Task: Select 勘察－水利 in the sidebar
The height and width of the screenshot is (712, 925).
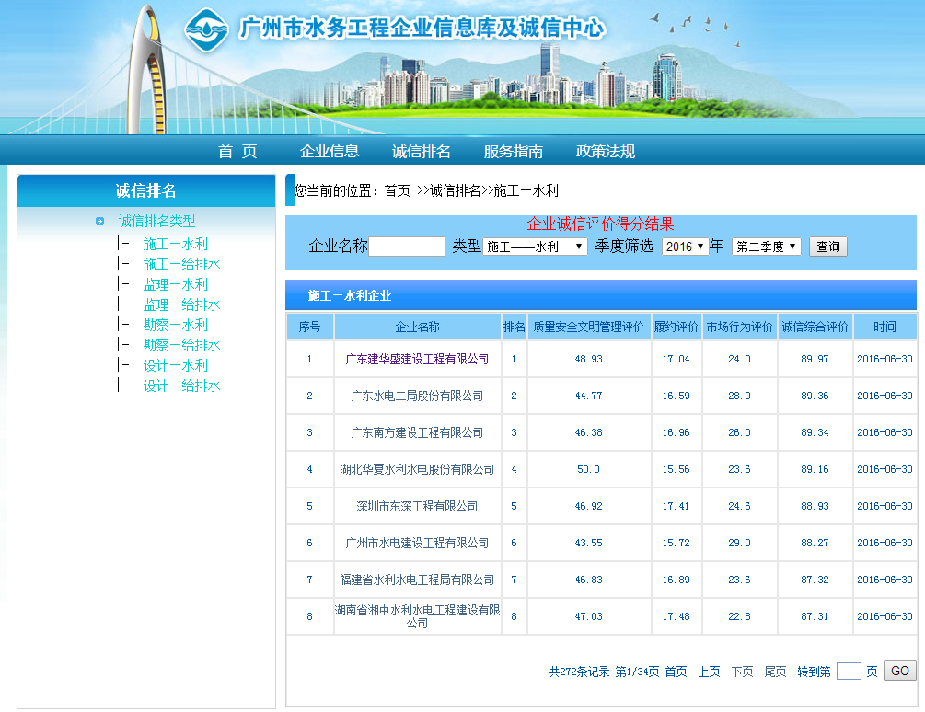Action: pos(175,325)
